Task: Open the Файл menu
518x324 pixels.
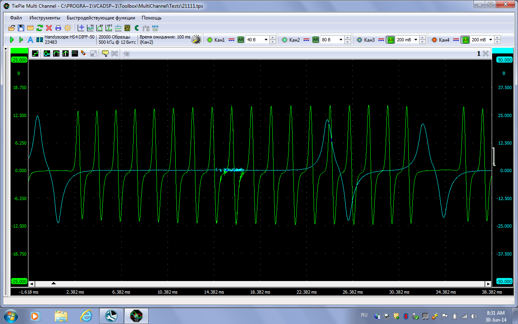Action: click(16, 18)
